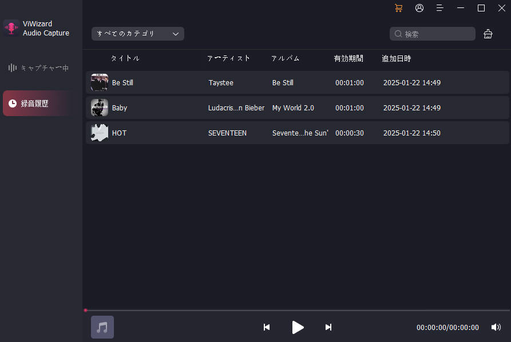Open the user account icon
The width and height of the screenshot is (511, 342).
pos(419,8)
